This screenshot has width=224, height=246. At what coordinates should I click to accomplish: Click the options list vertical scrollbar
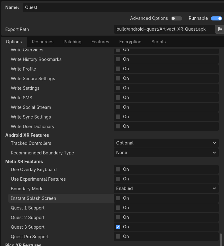coord(221,239)
